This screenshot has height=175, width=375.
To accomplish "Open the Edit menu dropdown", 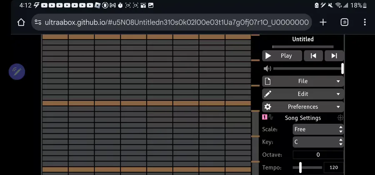I will coord(303,94).
